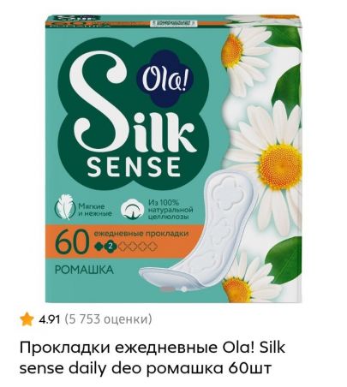Click the orange rating star icon

(27, 319)
